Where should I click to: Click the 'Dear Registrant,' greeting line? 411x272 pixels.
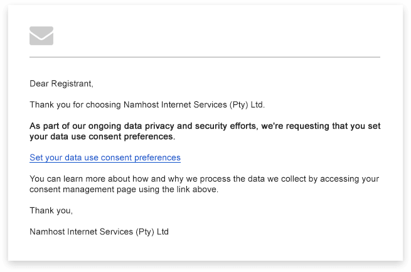click(x=61, y=84)
